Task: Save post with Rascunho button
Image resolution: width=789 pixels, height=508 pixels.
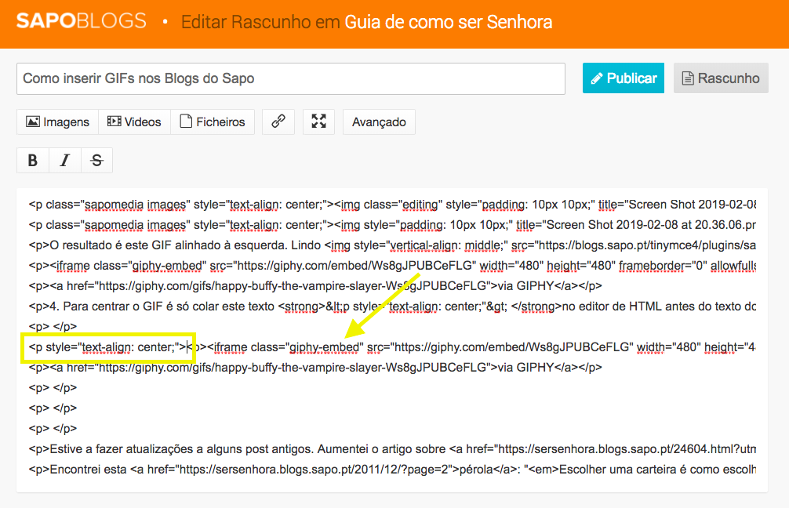Action: coord(721,78)
